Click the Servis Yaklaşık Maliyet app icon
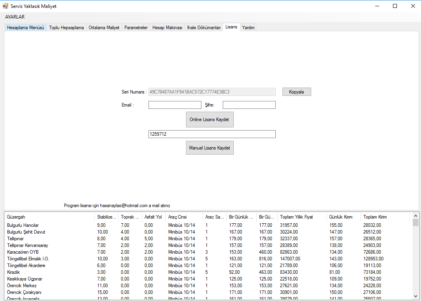Viewport: 421px width, 301px height. (x=6, y=6)
